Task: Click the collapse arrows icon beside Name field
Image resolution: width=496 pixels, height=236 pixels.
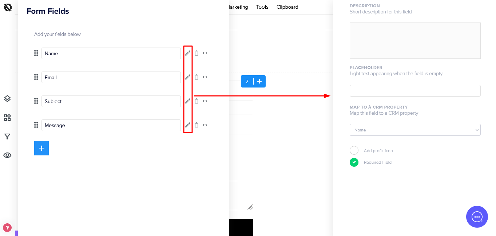Action: [205, 53]
